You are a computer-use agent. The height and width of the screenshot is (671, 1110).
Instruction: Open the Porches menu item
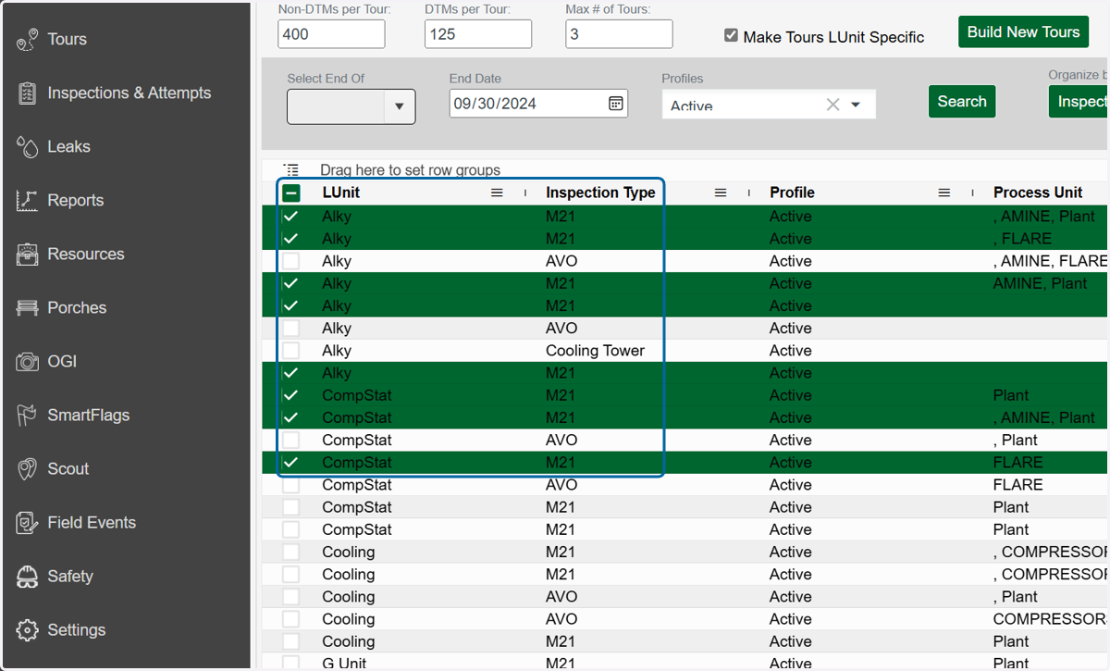click(x=77, y=307)
